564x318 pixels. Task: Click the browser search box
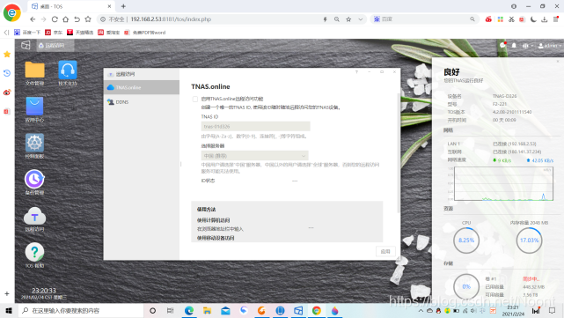click(x=424, y=19)
